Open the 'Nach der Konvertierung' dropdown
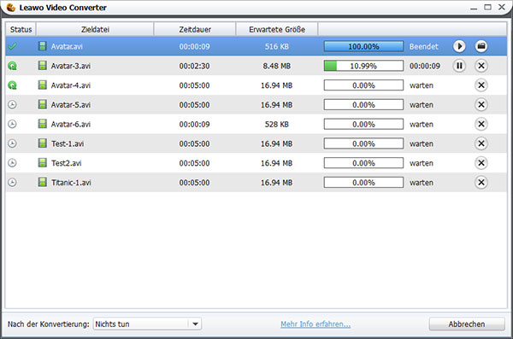This screenshot has width=513, height=339. pos(147,324)
